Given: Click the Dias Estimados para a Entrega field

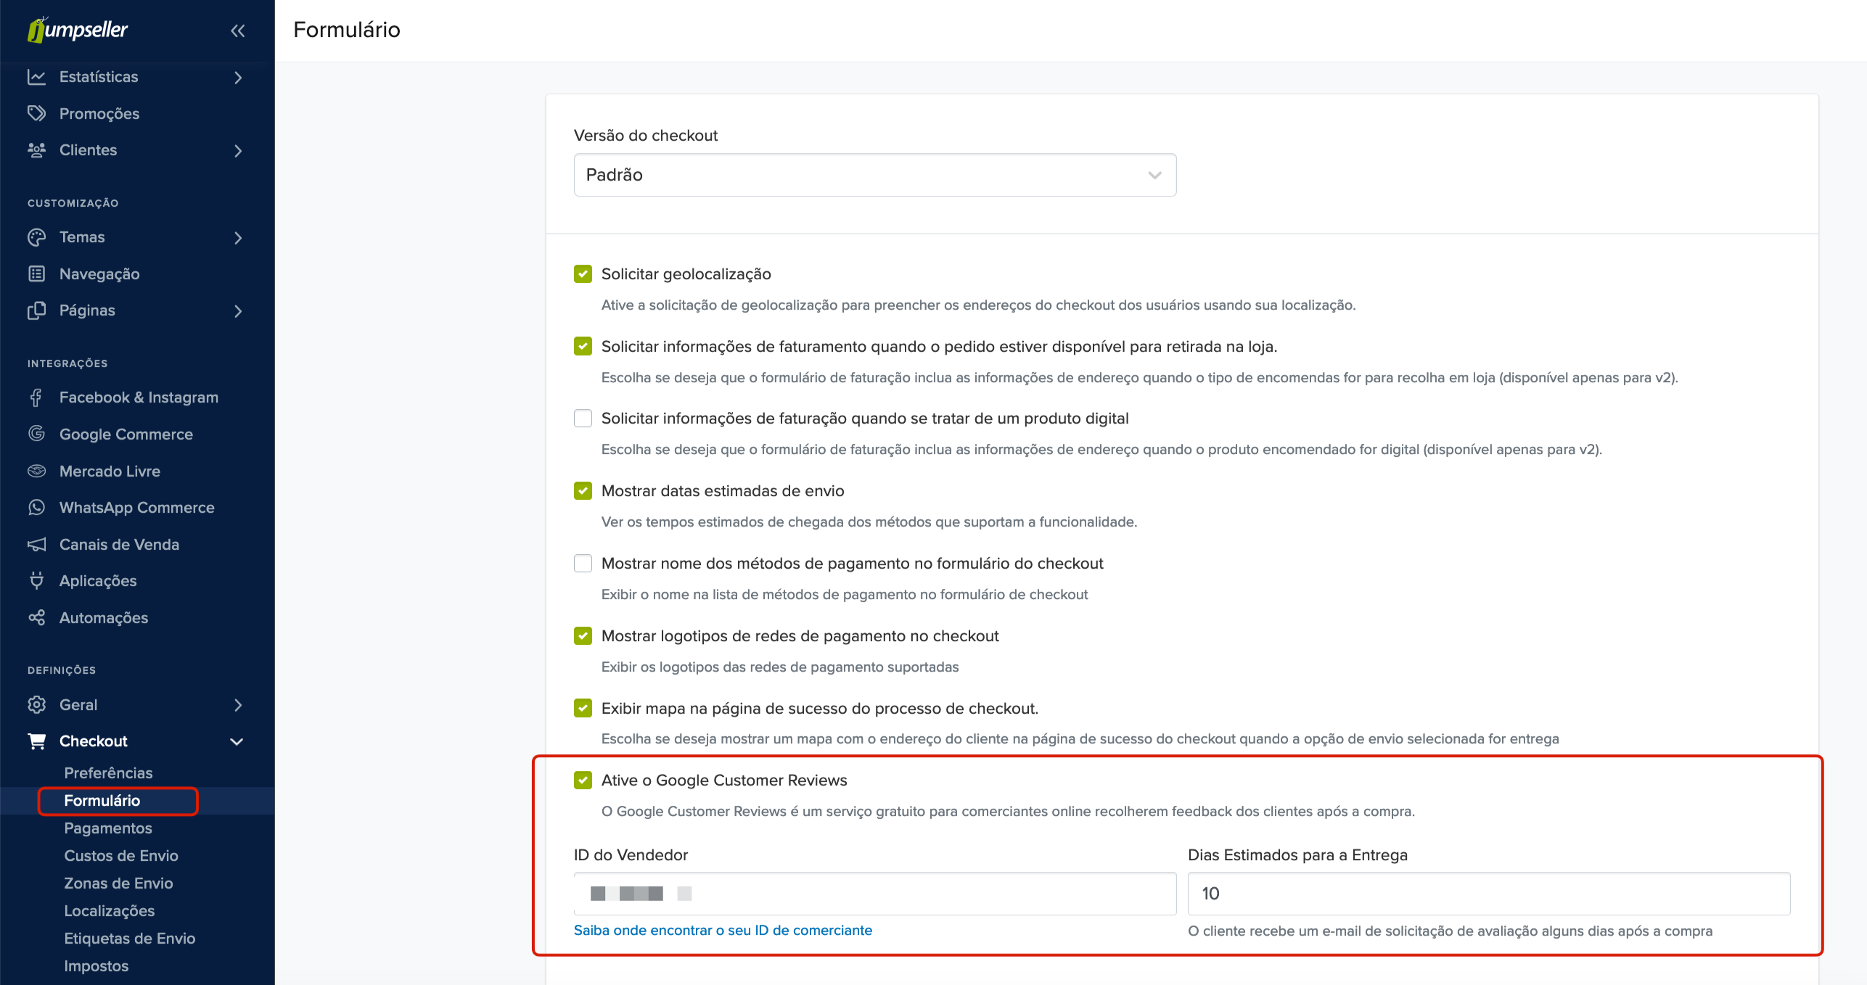Looking at the screenshot, I should click(1488, 894).
